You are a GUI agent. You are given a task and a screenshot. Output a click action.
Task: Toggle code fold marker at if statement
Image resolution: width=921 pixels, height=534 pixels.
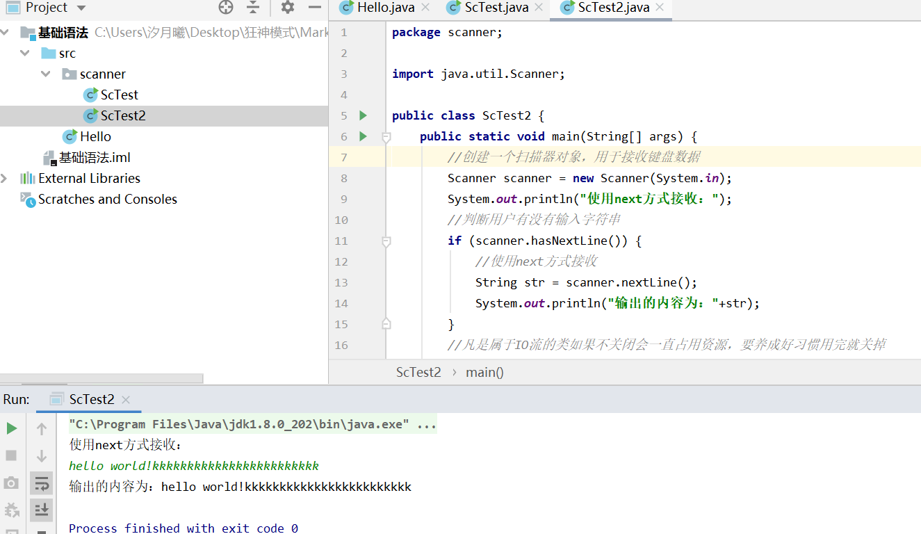386,241
